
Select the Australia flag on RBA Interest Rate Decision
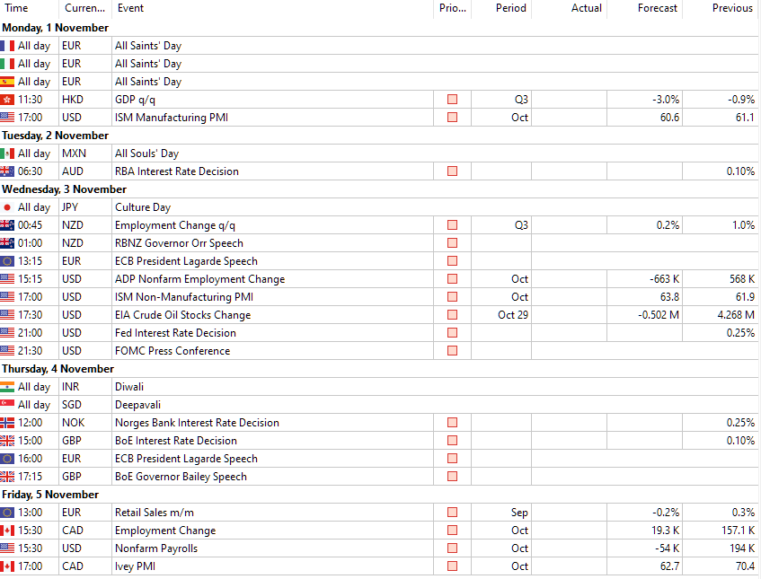click(7, 171)
